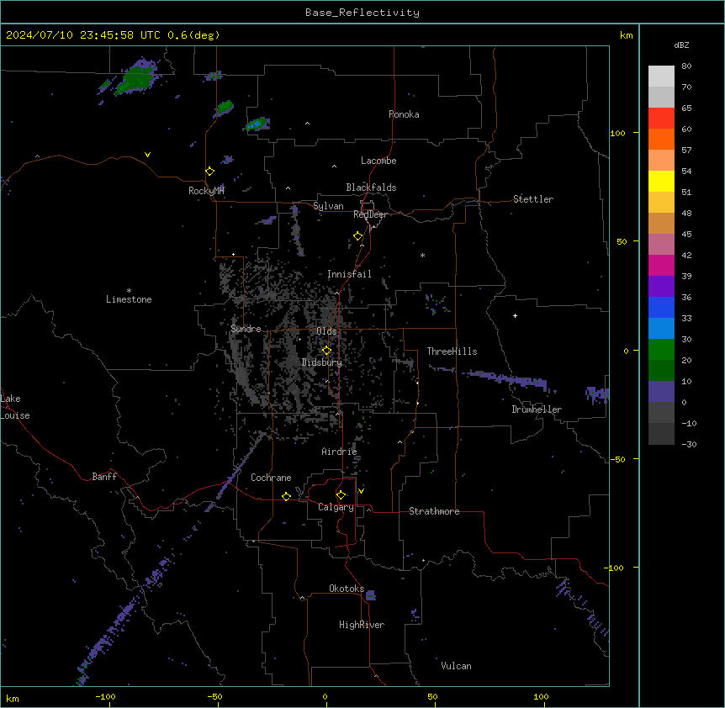Image resolution: width=725 pixels, height=708 pixels.
Task: Click the Ponoka city label
Action: click(x=404, y=114)
